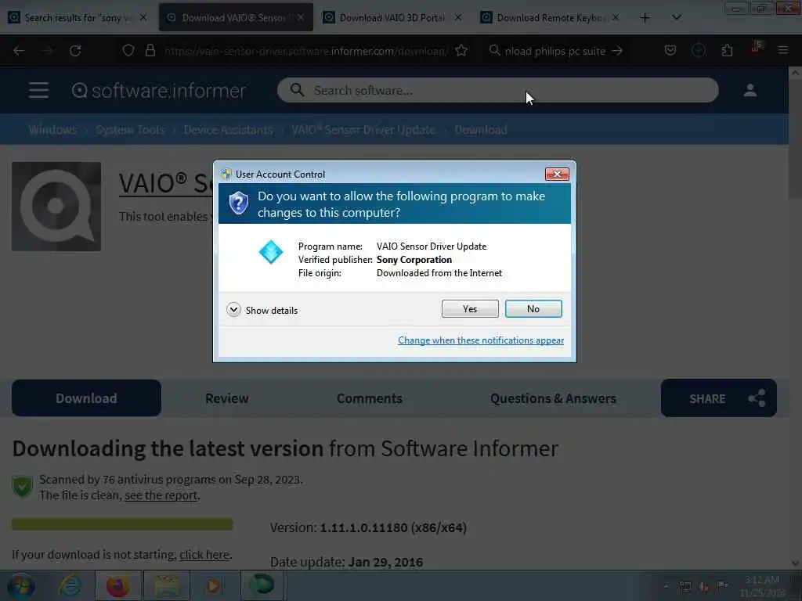Viewport: 802px width, 601px height.
Task: Close the Download Remote Keyboard tab
Action: [616, 17]
